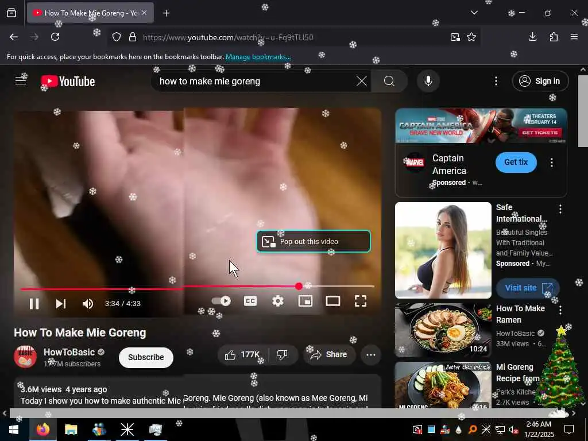Like the video with 177K thumbs up
588x441 pixels.
pyautogui.click(x=243, y=355)
